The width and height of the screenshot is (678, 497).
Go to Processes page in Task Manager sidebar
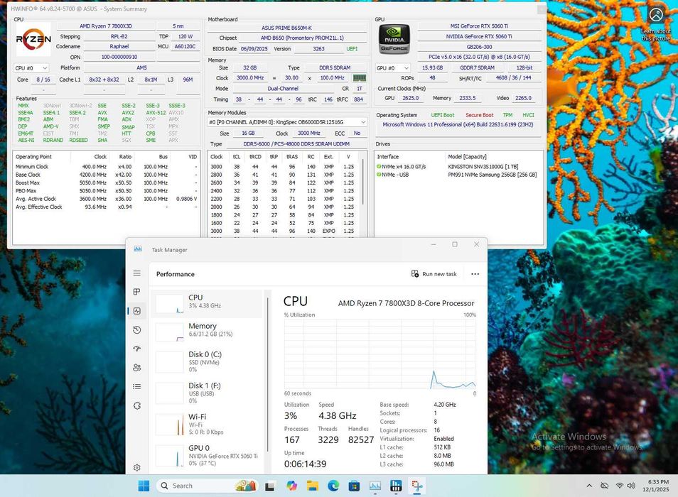tap(137, 292)
